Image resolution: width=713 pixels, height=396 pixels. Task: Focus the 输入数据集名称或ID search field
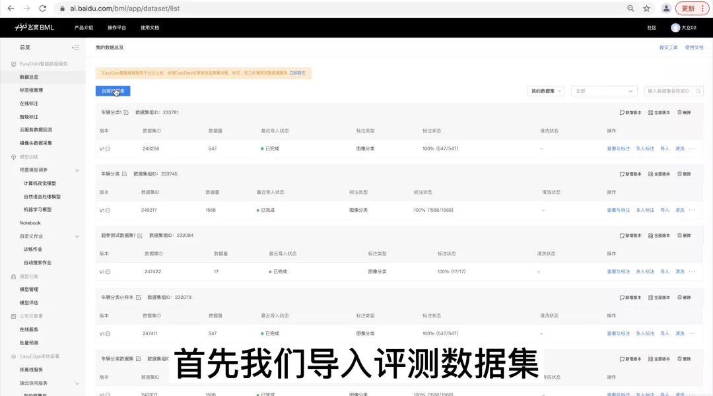[673, 91]
